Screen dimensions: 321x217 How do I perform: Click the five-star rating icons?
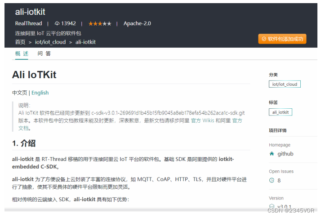[x=100, y=24]
